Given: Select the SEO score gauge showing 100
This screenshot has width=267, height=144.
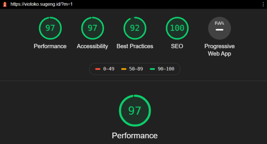Looking at the screenshot, I should (177, 28).
